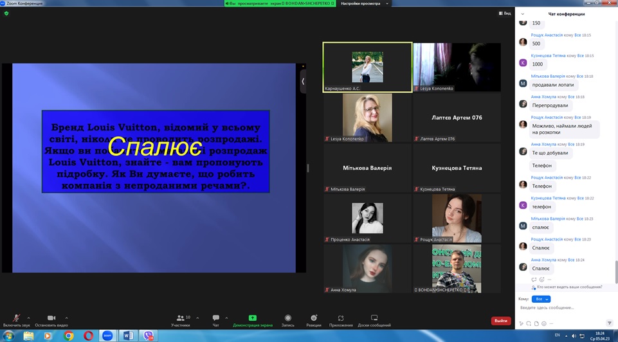
Task: Select Анна Хомула video tile
Action: pos(367,268)
